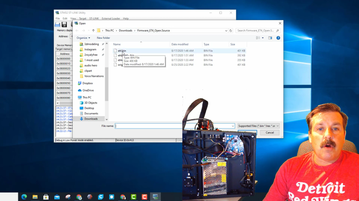Viewport: 359px width, 201px height.
Task: Click navigation pane scroll-down arrow
Action: [106, 119]
